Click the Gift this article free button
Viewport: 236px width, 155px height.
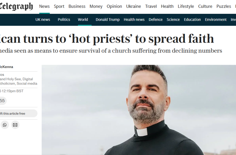pyautogui.click(x=18, y=113)
